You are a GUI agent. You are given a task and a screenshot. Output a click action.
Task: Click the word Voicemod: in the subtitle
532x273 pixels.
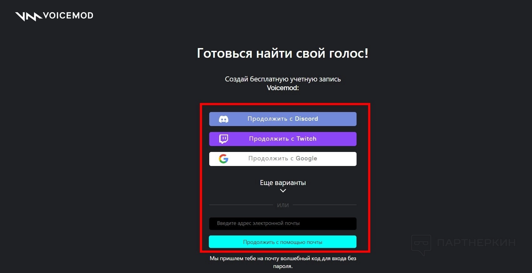click(x=283, y=88)
